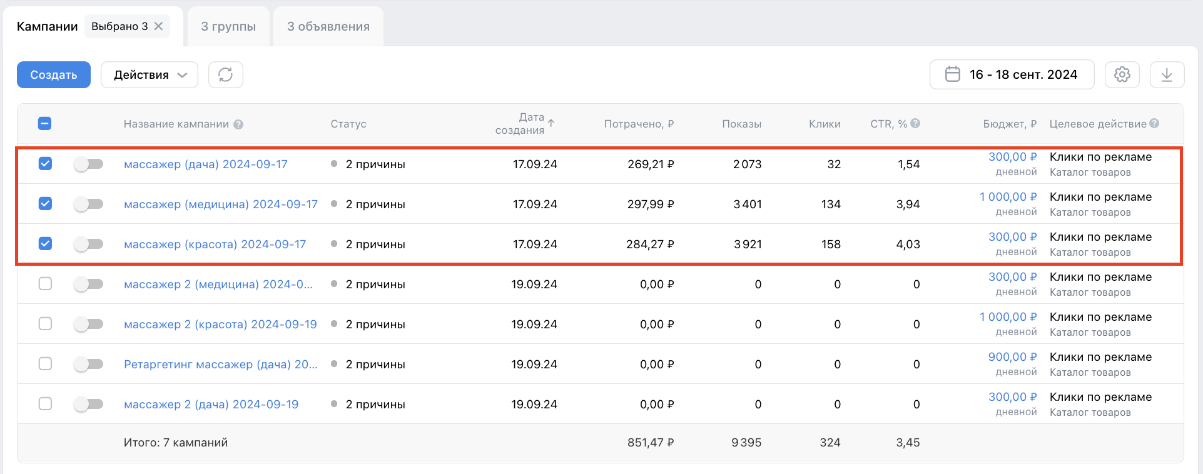Switch to the 3 группы tab
This screenshot has height=474, width=1203.
click(228, 26)
